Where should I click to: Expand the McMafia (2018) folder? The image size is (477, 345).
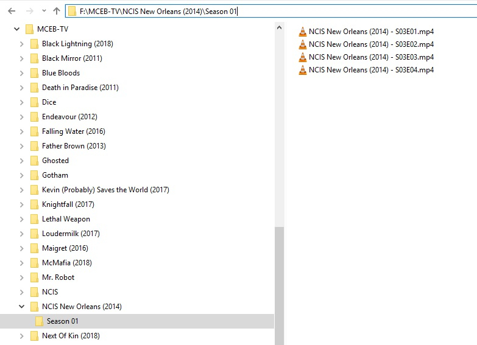click(x=21, y=263)
